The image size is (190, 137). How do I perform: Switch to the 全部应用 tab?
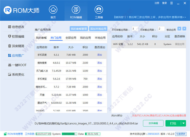coord(71,38)
